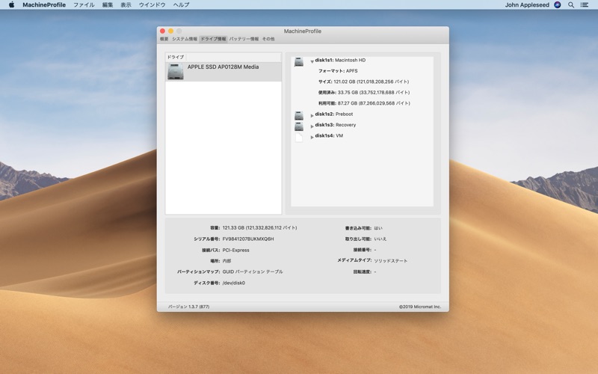The width and height of the screenshot is (598, 374).
Task: Open the 表示 menu
Action: 126,5
